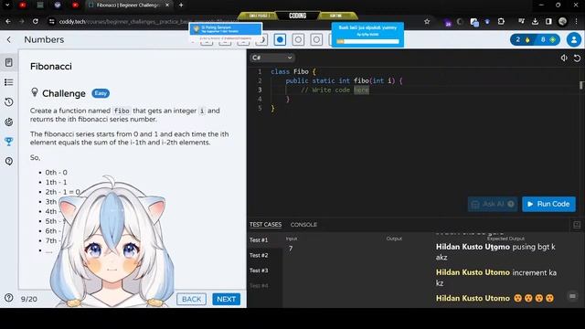This screenshot has height=329, width=585.
Task: Select the step indicator after the current one
Action: [x=298, y=39]
